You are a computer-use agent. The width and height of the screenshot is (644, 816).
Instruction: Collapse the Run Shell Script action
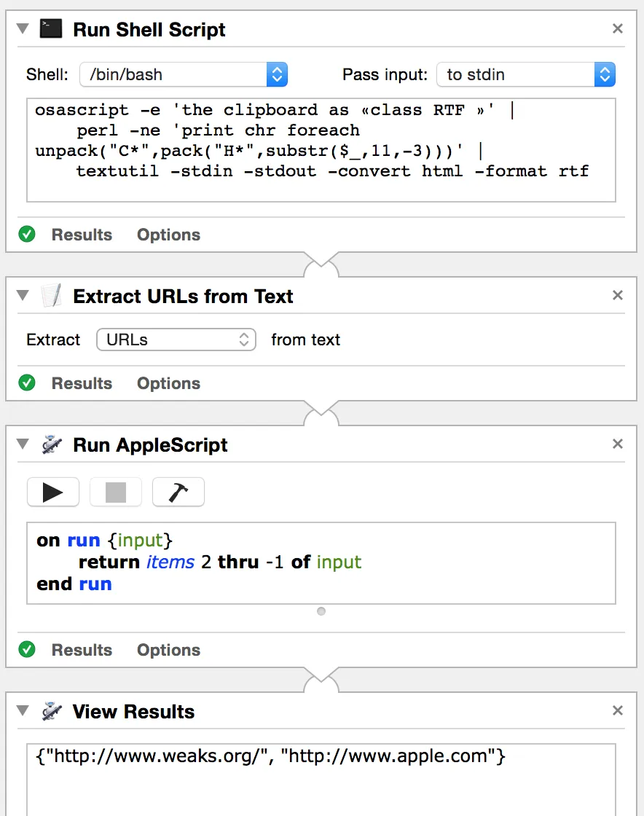(23, 29)
